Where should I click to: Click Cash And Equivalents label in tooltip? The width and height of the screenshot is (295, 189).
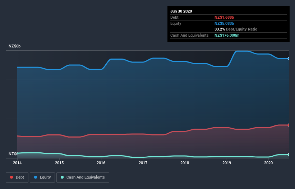pyautogui.click(x=189, y=35)
